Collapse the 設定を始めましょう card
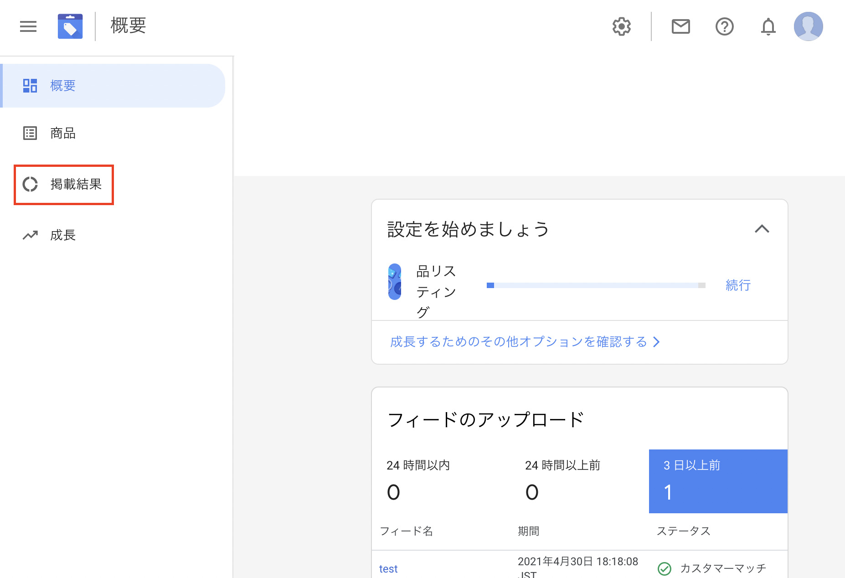This screenshot has width=845, height=578. (762, 229)
